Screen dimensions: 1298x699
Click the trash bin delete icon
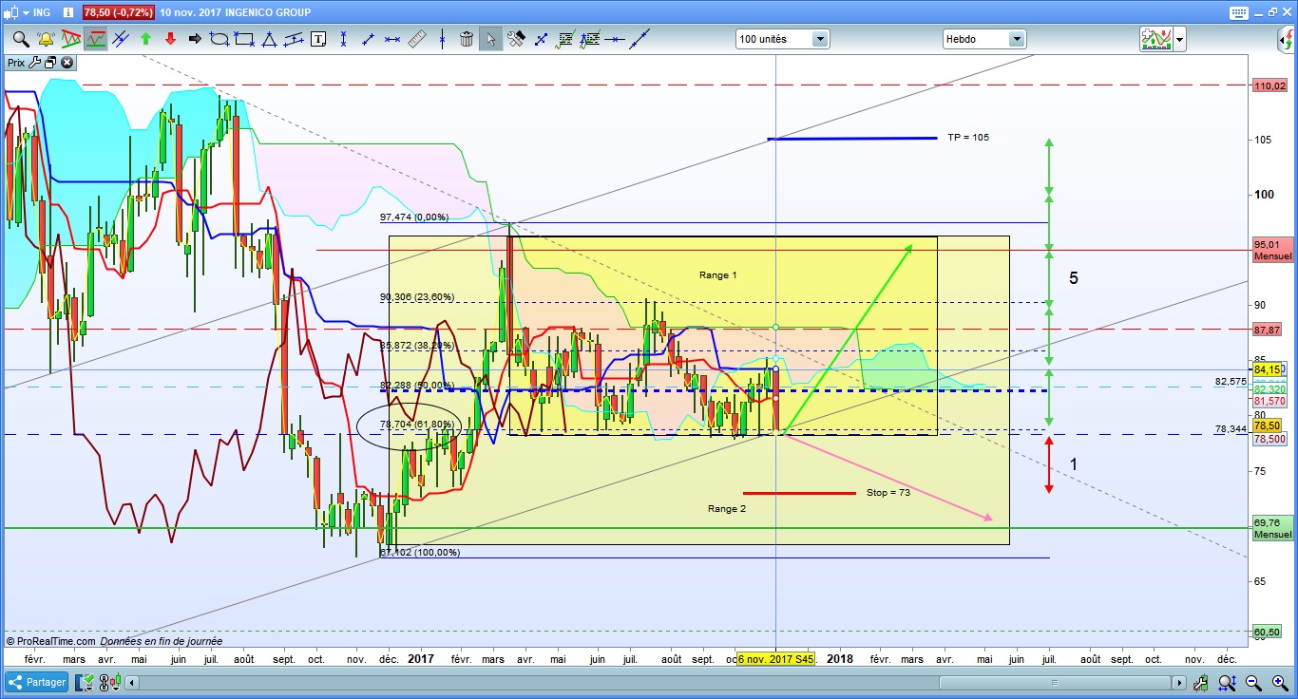coord(467,39)
